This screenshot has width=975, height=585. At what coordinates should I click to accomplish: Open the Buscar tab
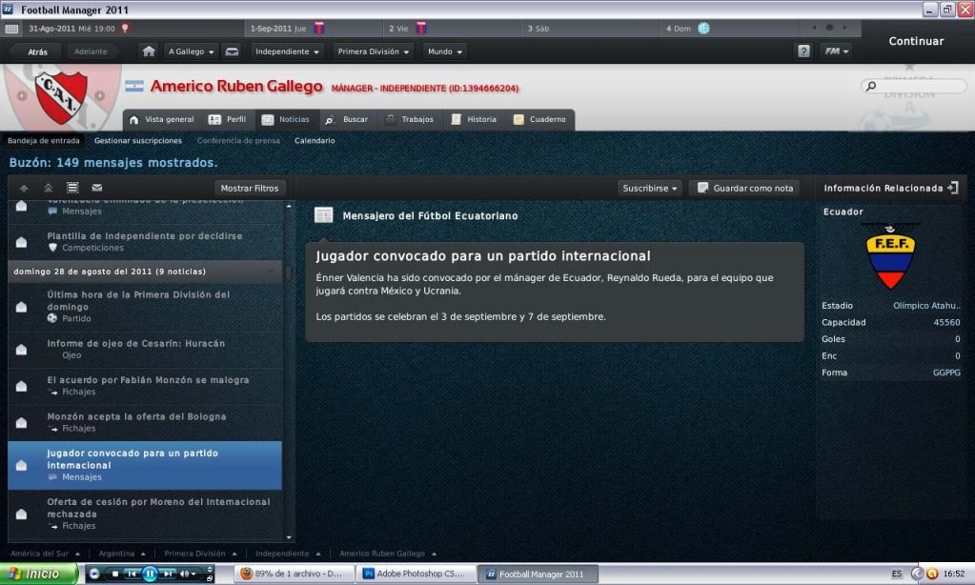pos(347,119)
